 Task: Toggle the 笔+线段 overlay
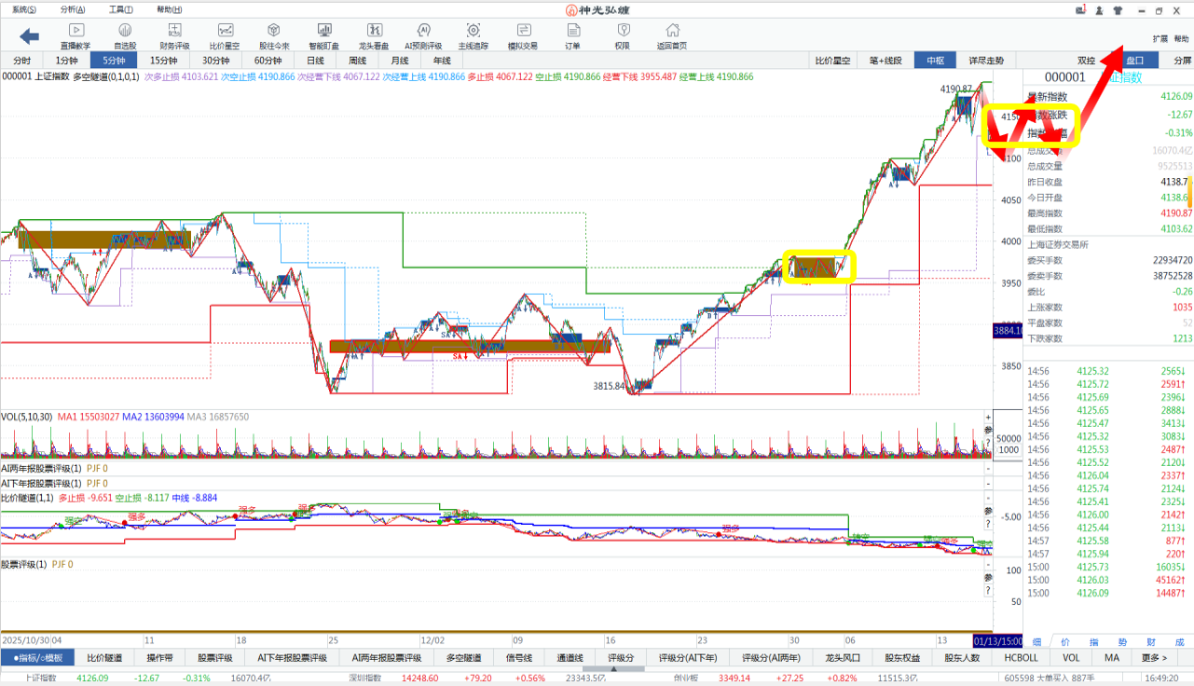885,61
